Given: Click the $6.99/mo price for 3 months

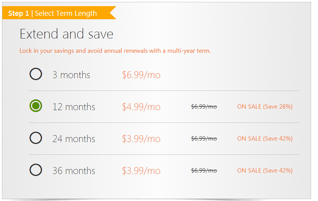Looking at the screenshot, I should coord(141,75).
